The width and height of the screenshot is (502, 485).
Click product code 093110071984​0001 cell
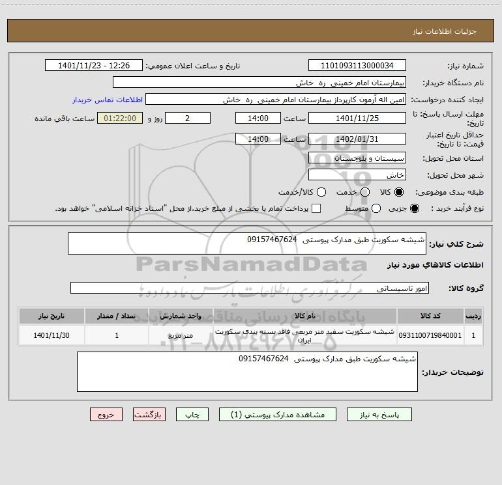coord(430,335)
